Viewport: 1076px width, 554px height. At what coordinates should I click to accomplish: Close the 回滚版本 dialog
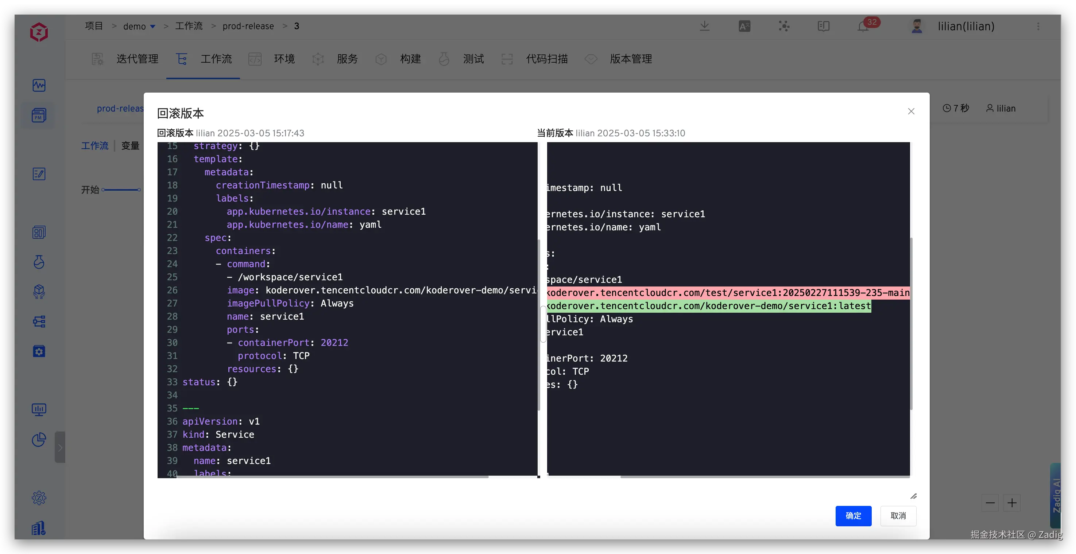click(911, 111)
